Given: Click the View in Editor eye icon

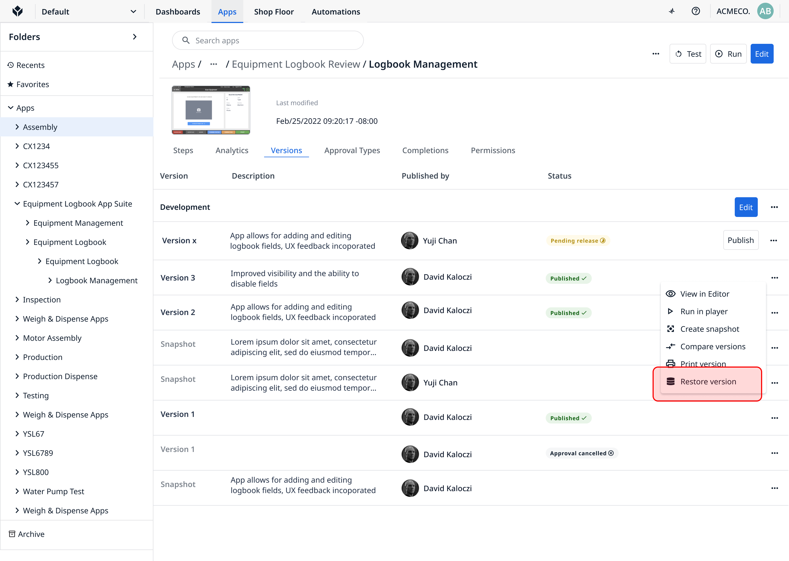Looking at the screenshot, I should click(670, 294).
